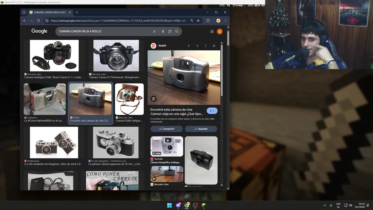Open the Google account avatar A
Image resolution: width=373 pixels, height=210 pixels.
(220, 32)
